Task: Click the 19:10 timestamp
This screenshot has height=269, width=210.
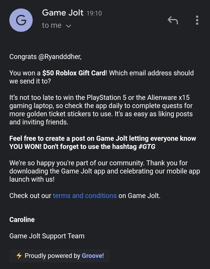Action: pos(94,13)
